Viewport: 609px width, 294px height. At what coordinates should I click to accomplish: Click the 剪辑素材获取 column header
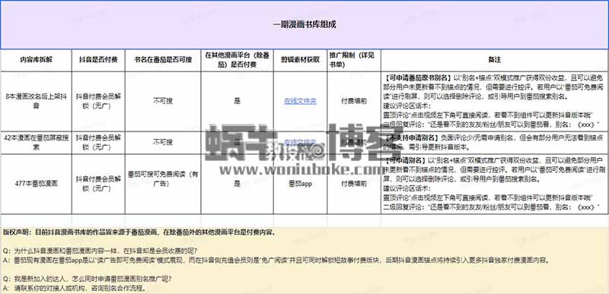(300, 61)
